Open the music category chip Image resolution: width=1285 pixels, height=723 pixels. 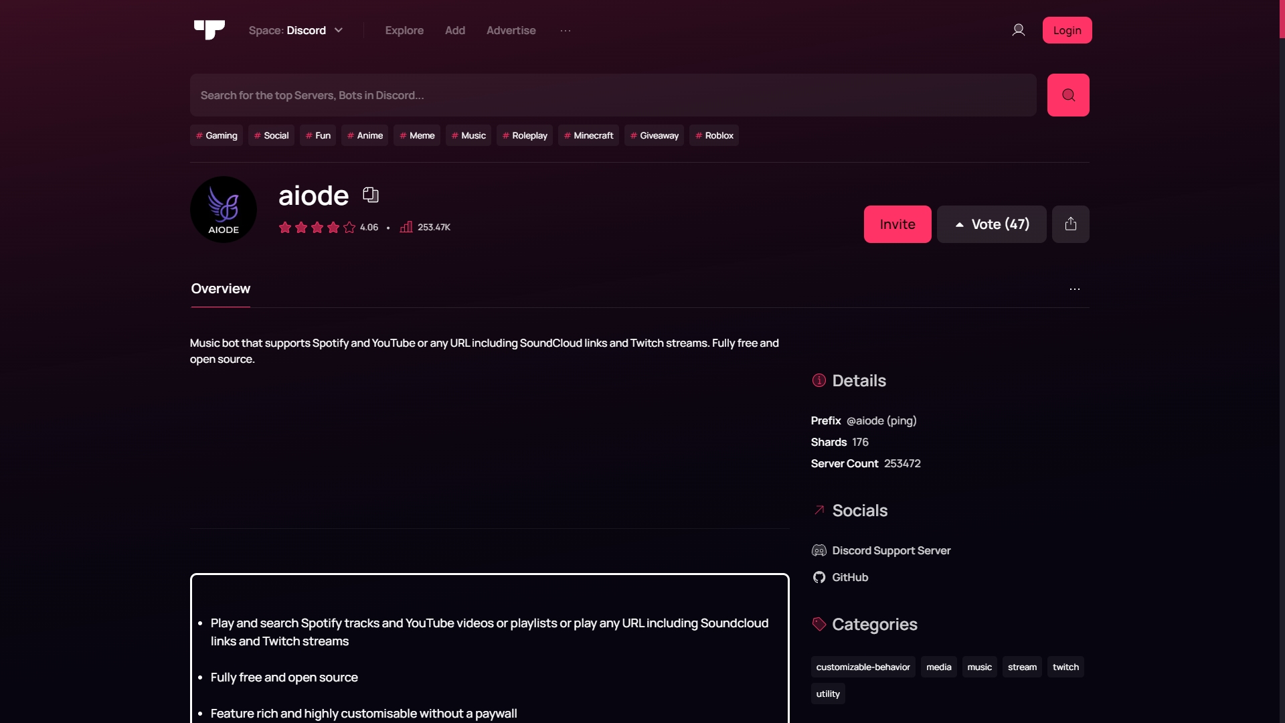(x=979, y=667)
